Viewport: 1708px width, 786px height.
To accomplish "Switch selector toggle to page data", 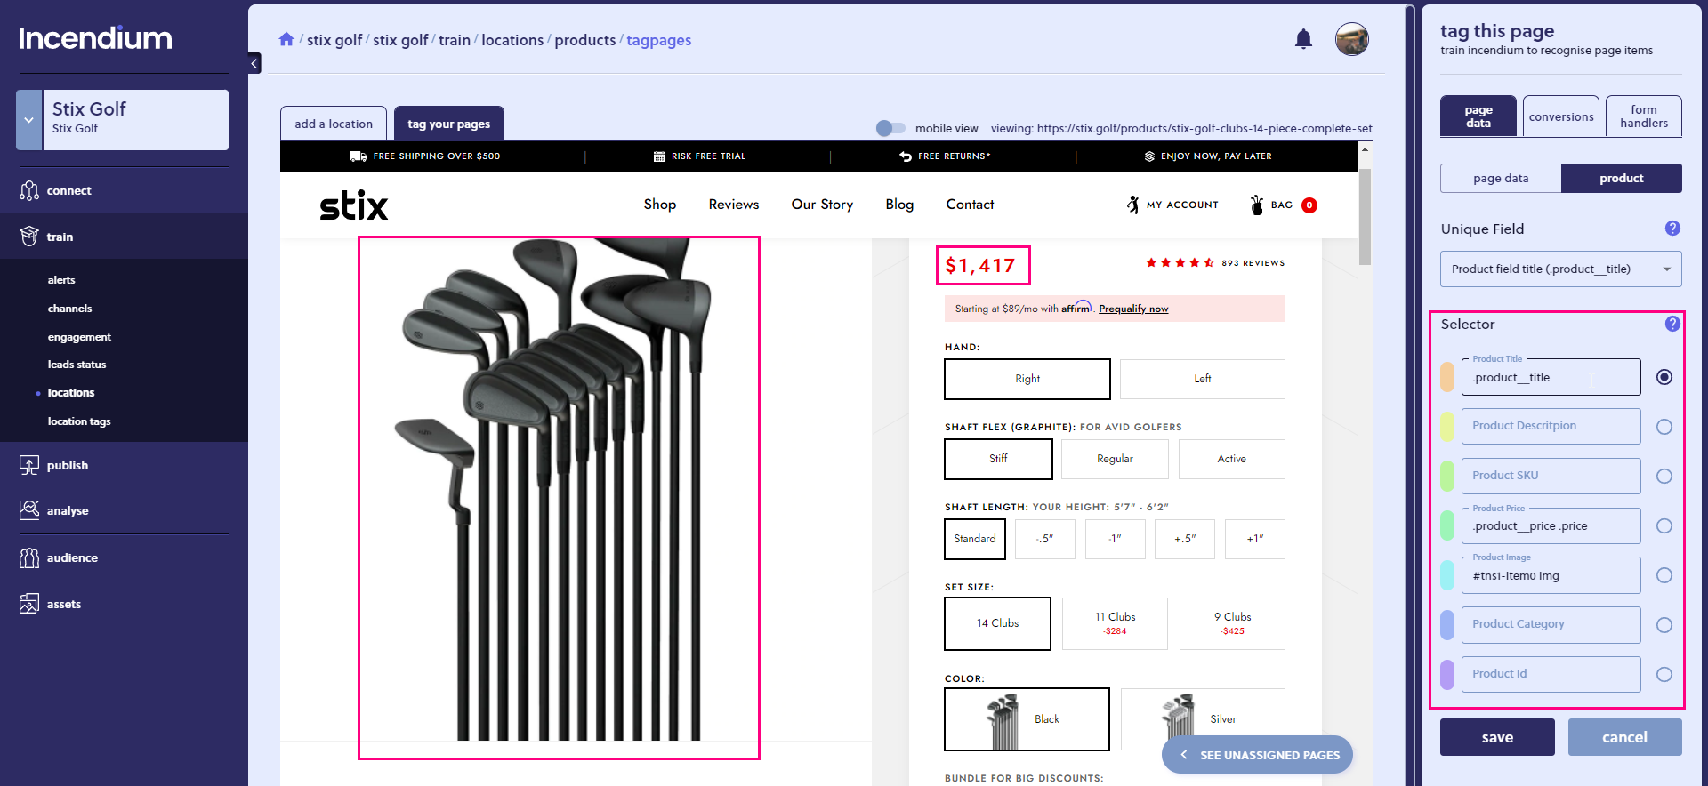I will pos(1501,178).
